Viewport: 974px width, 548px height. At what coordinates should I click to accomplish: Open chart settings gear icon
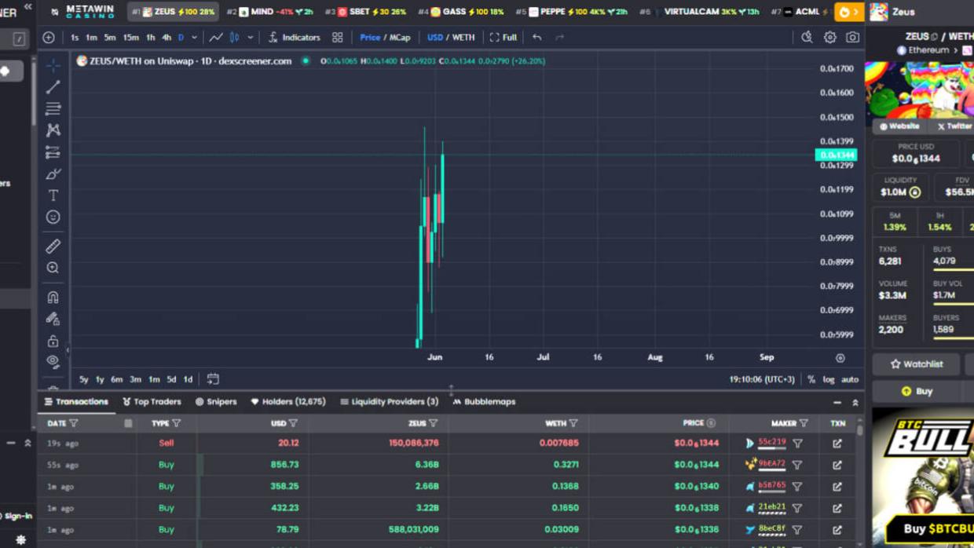point(829,37)
